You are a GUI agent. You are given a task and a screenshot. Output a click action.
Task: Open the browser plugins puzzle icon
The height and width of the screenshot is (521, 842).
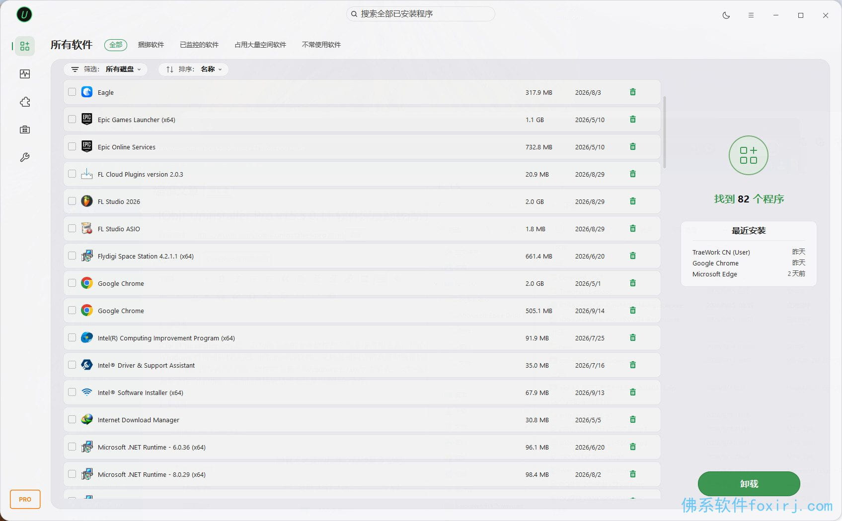pyautogui.click(x=25, y=102)
